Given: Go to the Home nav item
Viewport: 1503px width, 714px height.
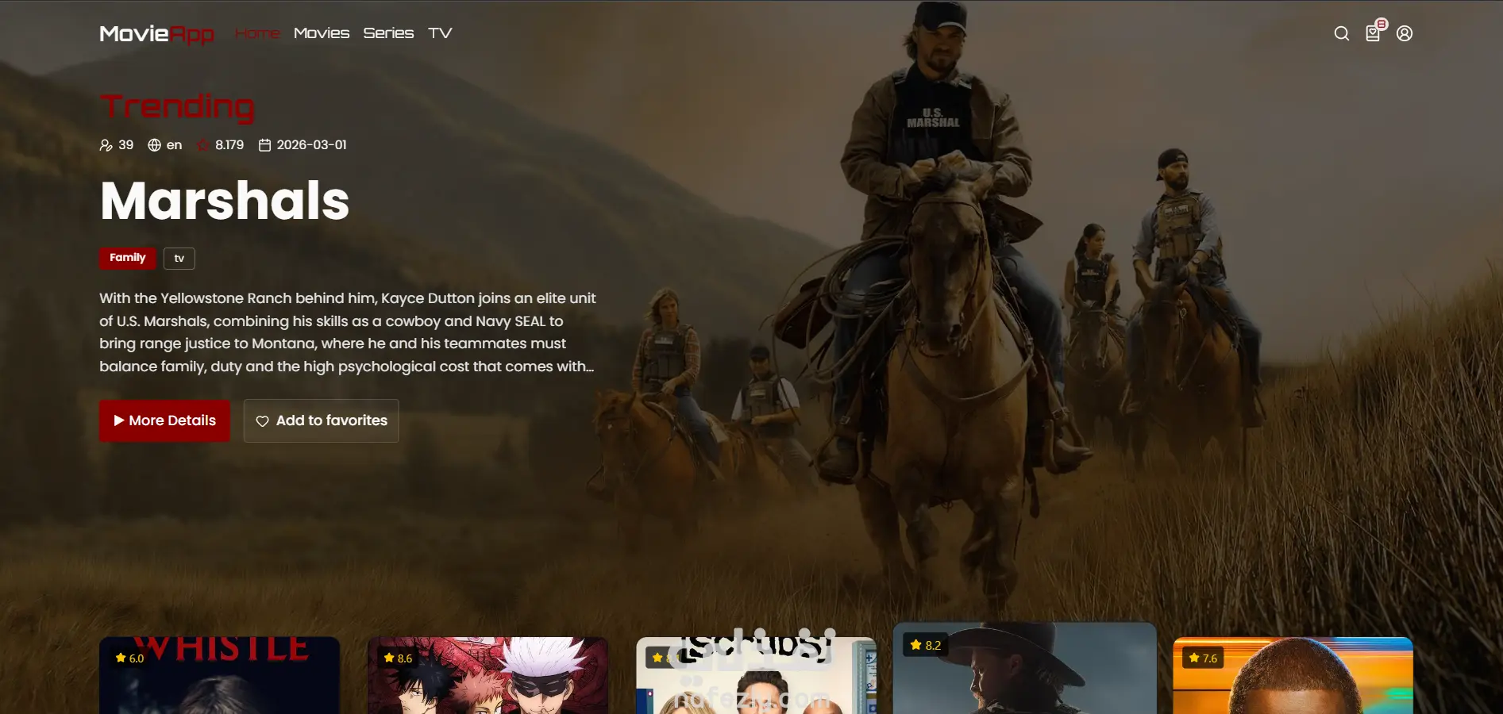Looking at the screenshot, I should pos(257,33).
